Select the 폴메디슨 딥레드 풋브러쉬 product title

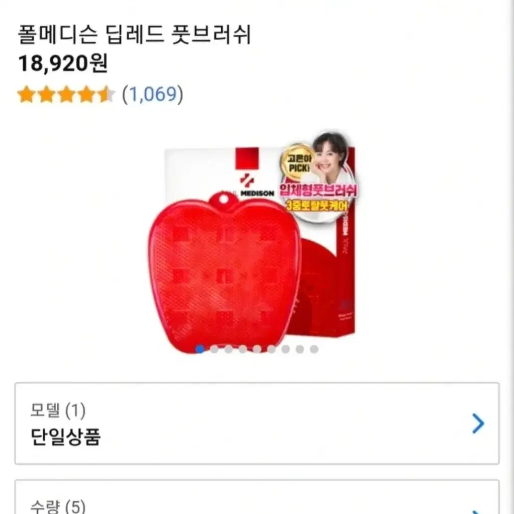[x=134, y=34]
